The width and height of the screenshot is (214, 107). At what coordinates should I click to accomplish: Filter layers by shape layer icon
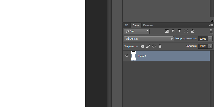click(186, 31)
